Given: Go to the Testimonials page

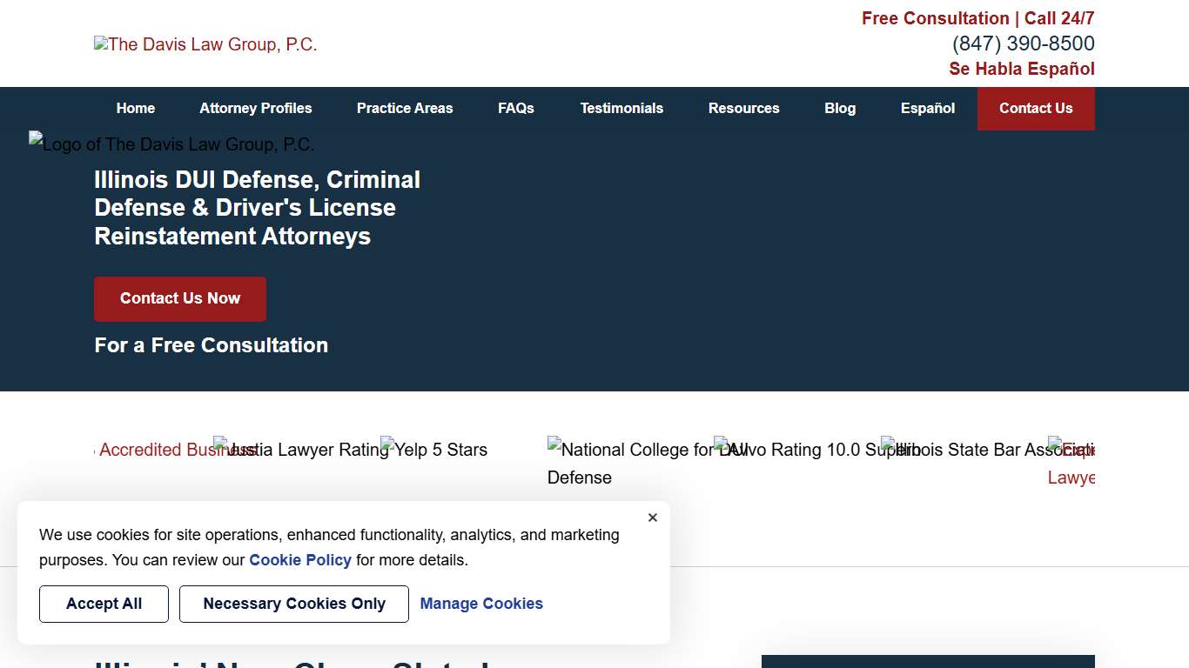Looking at the screenshot, I should click(x=621, y=108).
